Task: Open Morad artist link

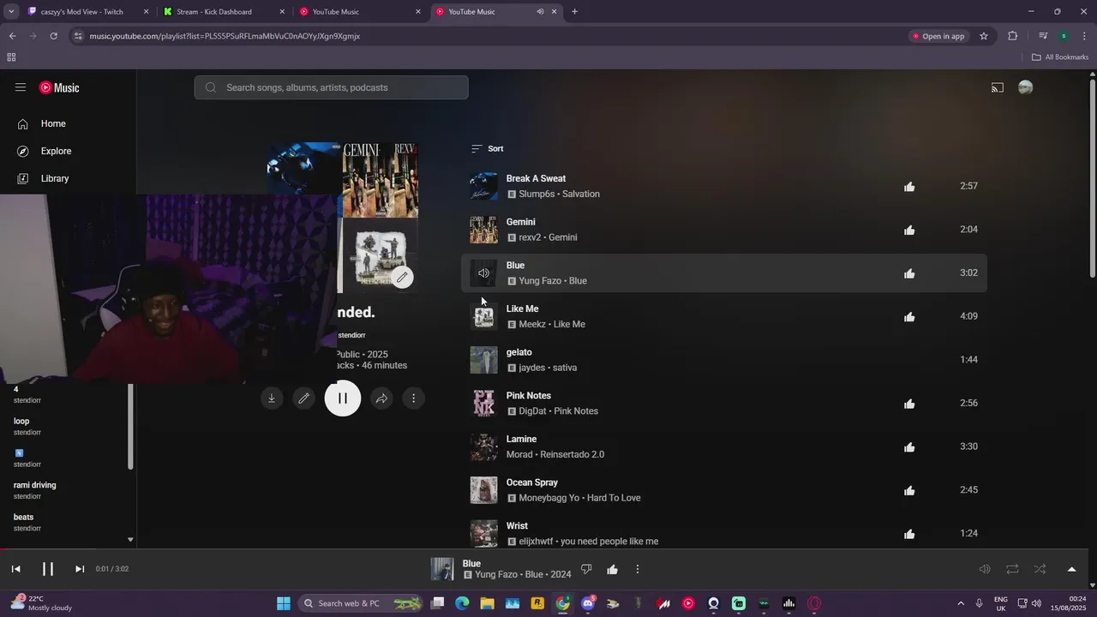Action: [519, 454]
